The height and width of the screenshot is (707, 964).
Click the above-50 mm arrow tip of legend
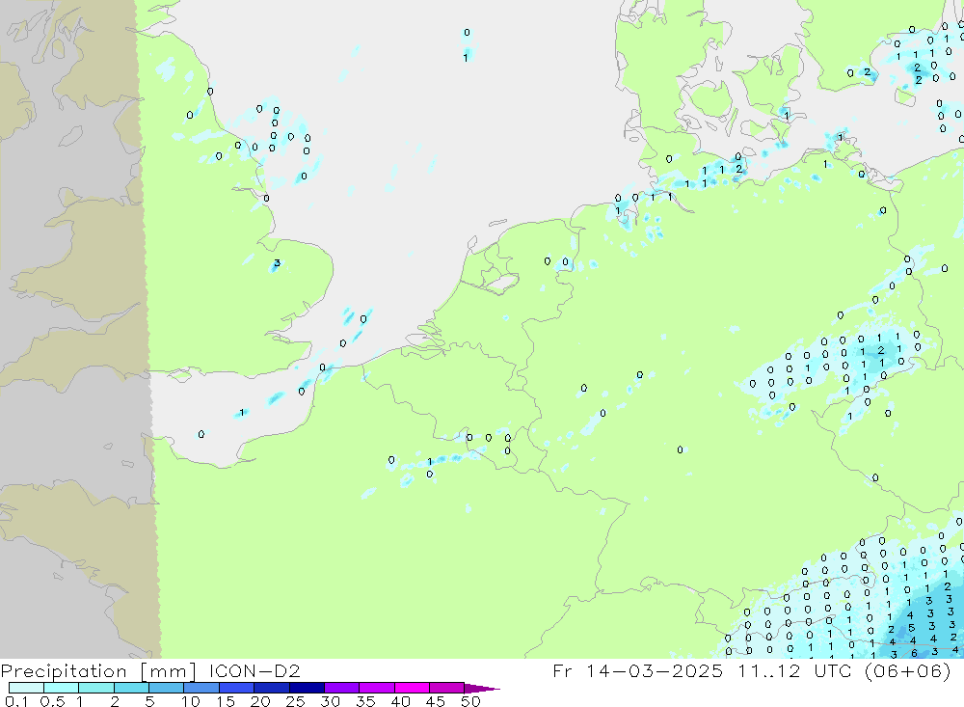(482, 688)
